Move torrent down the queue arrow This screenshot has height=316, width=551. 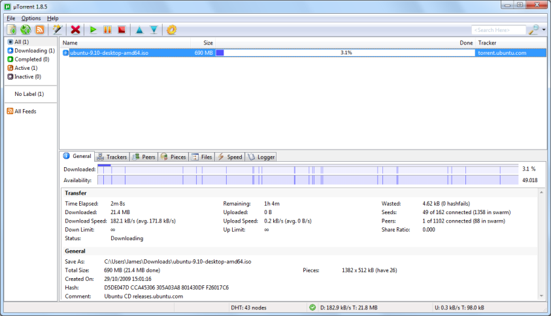[x=154, y=30]
